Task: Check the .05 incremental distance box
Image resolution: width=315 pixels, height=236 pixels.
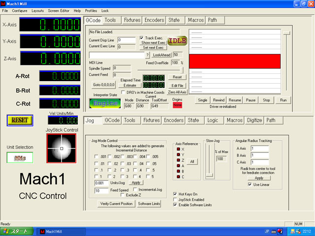Action: (148, 164)
